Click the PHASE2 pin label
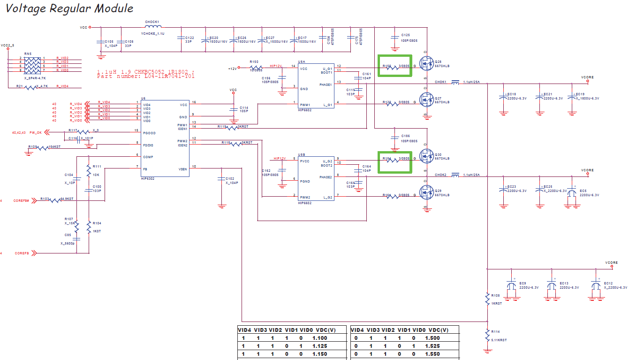 [326, 177]
